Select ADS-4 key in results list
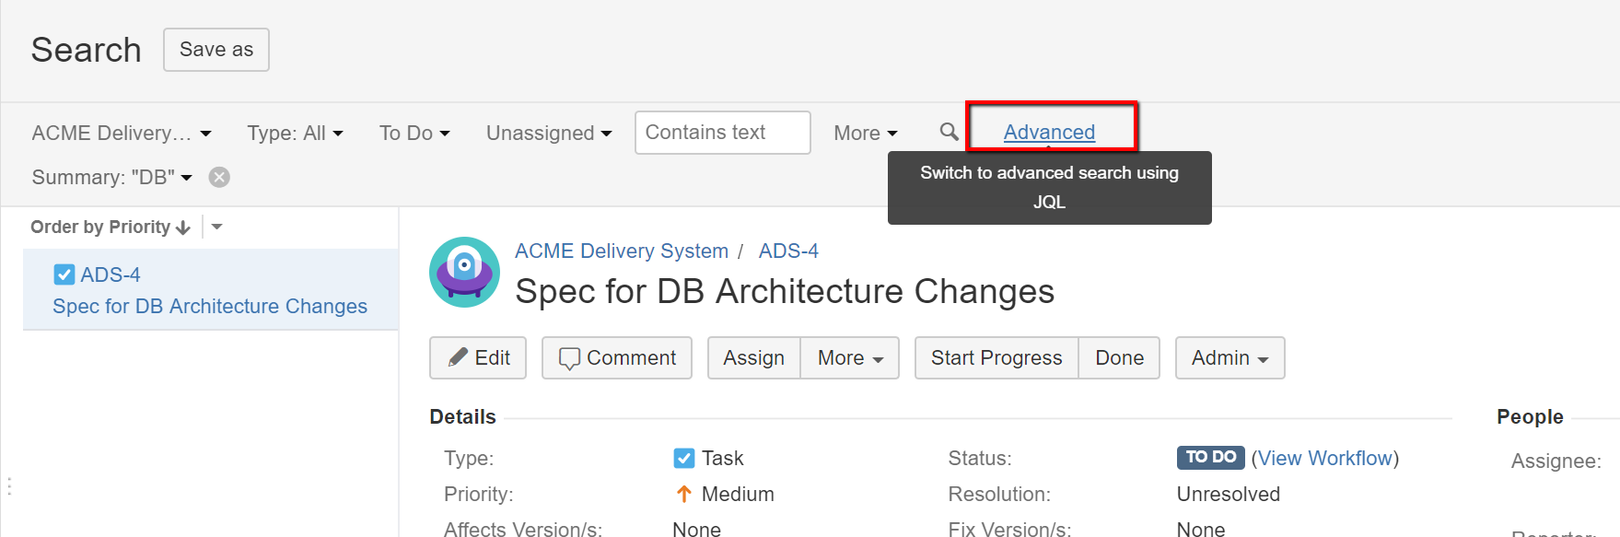Image resolution: width=1620 pixels, height=537 pixels. click(x=111, y=274)
